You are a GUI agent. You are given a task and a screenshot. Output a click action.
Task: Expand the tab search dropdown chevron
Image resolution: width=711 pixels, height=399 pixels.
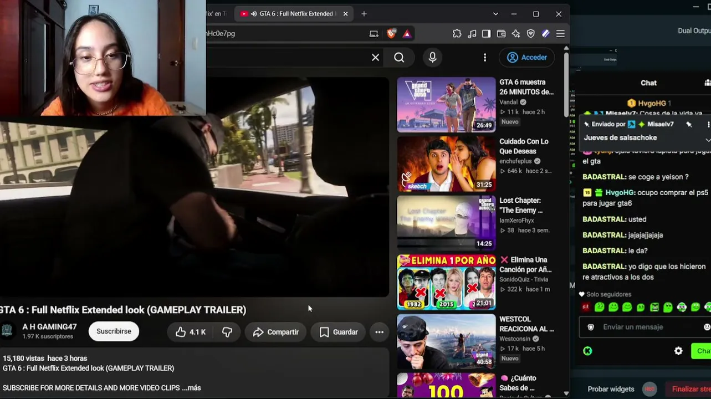495,14
